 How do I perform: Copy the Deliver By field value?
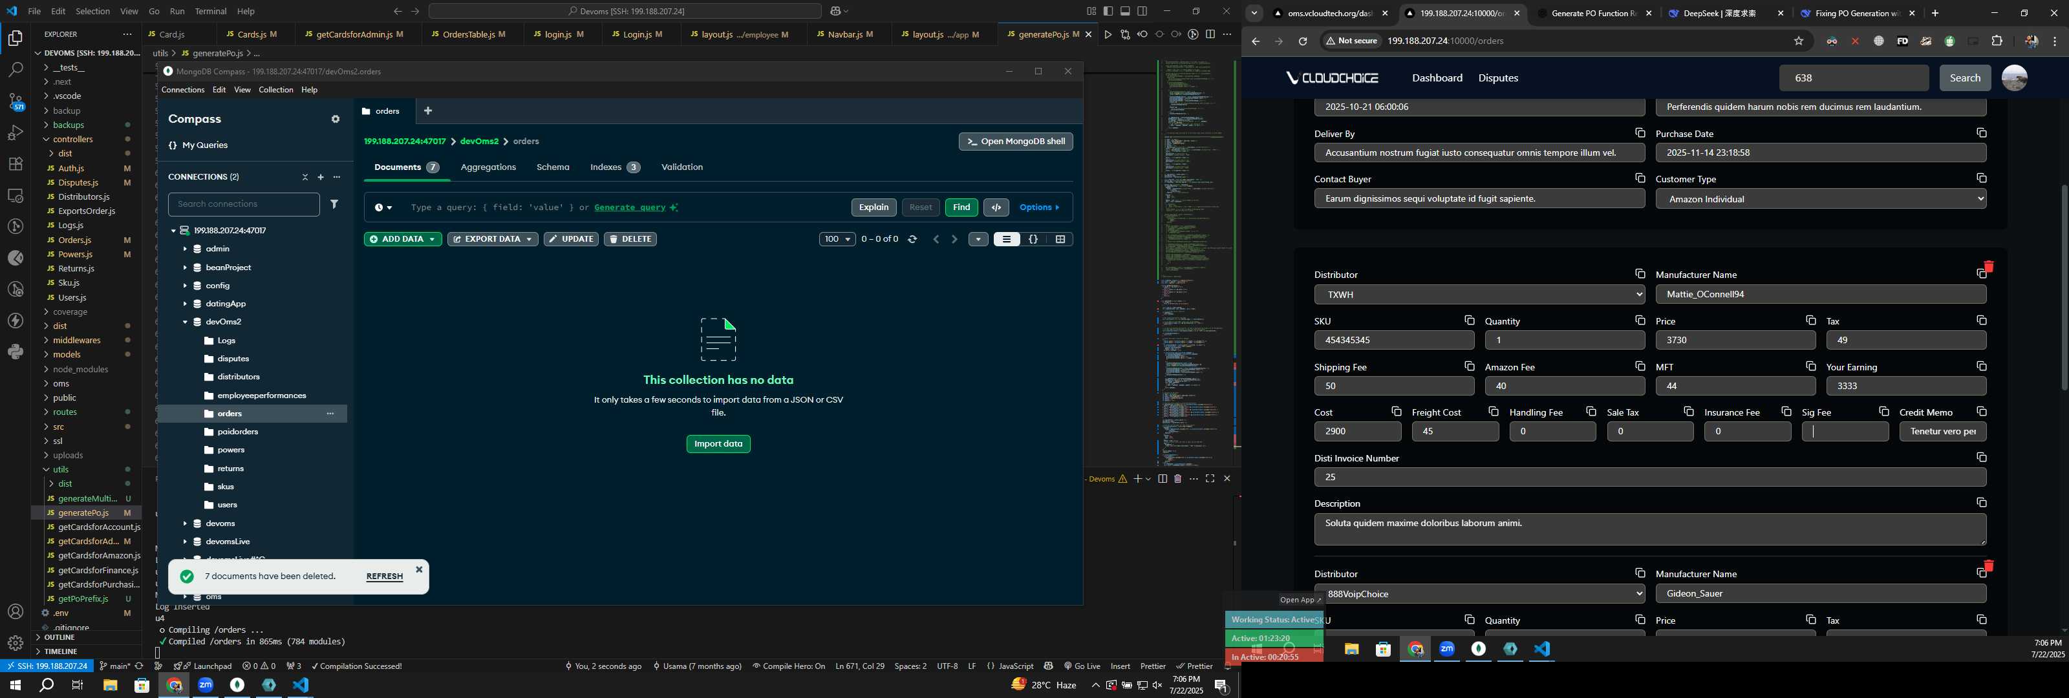tap(1640, 132)
